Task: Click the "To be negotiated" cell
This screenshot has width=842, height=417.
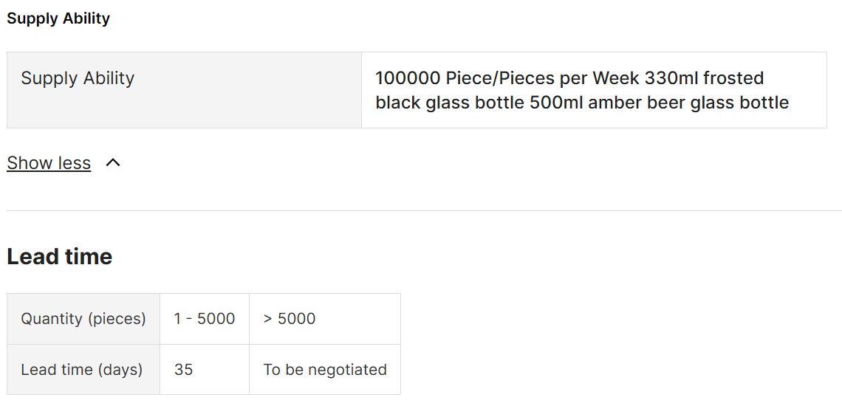Action: pos(325,369)
